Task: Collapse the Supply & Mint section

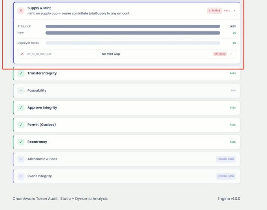Action: (234, 11)
